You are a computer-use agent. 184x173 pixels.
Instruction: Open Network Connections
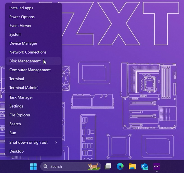pos(34,52)
